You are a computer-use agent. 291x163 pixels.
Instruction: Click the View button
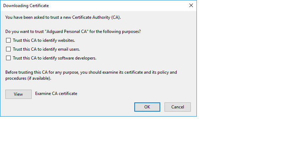(18, 94)
